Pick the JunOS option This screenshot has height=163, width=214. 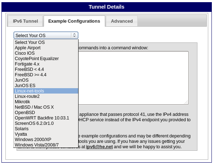tap(46, 80)
